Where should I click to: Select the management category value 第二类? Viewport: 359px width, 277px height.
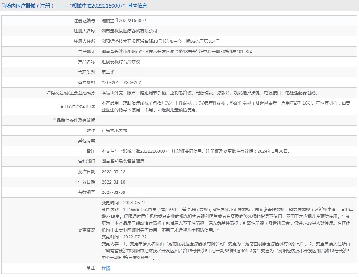click(x=108, y=72)
